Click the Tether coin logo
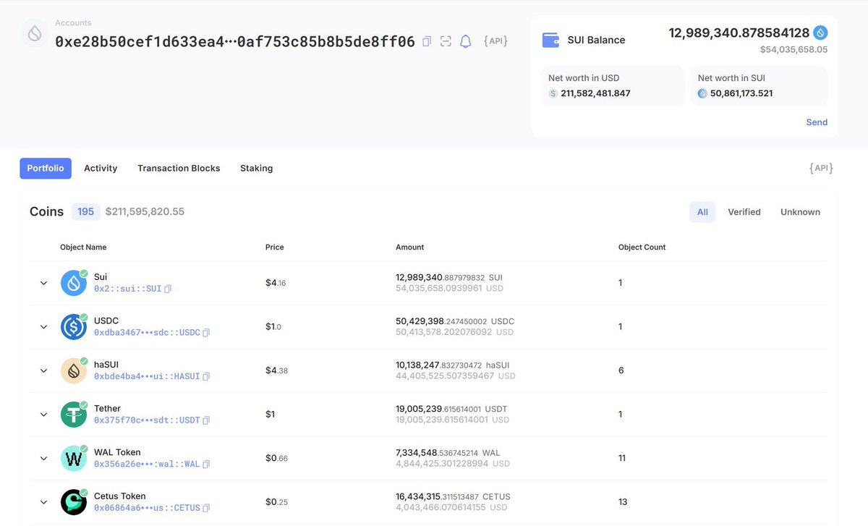Viewport: 868px width, 526px height. [74, 415]
